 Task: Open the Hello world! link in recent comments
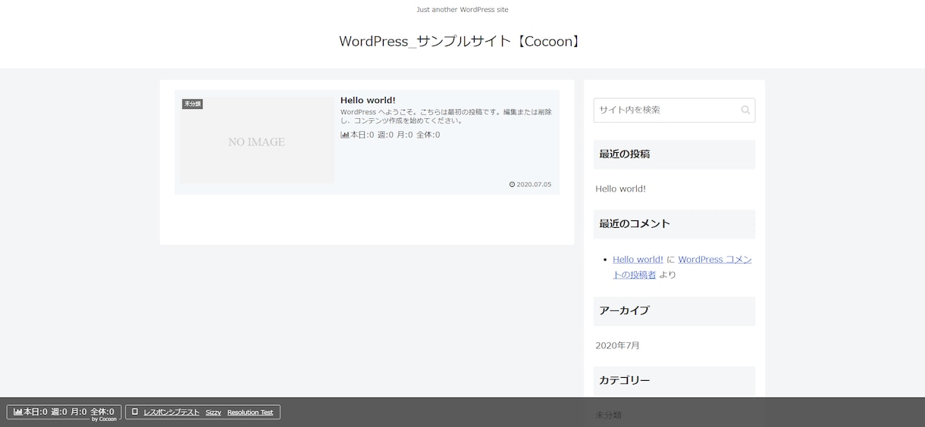click(x=638, y=259)
